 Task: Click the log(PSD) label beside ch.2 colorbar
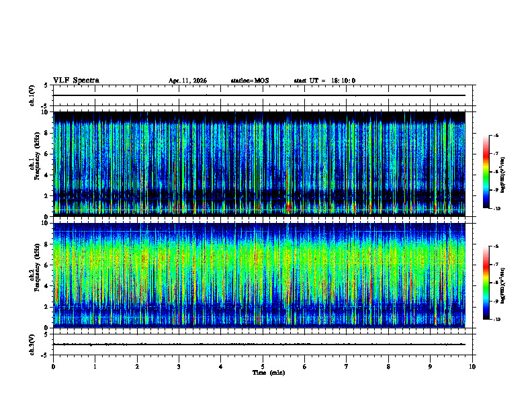(x=503, y=285)
